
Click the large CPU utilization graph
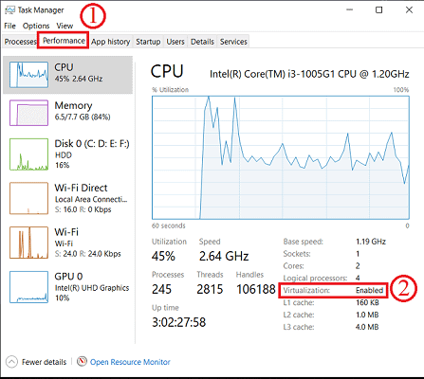tap(281, 157)
